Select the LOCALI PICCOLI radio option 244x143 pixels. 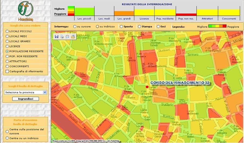[x=7, y=31]
